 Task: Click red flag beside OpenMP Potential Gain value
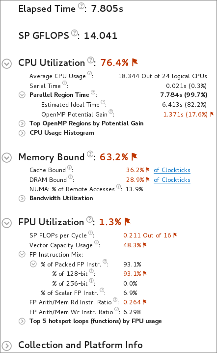click(x=212, y=114)
